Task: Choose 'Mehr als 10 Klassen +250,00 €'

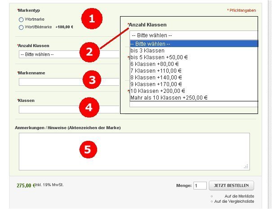Action: (169, 97)
